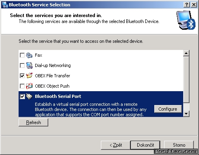This screenshot has width=199, height=155.
Task: Uncheck the OBEX File Transfer checkbox
Action: tap(22, 76)
